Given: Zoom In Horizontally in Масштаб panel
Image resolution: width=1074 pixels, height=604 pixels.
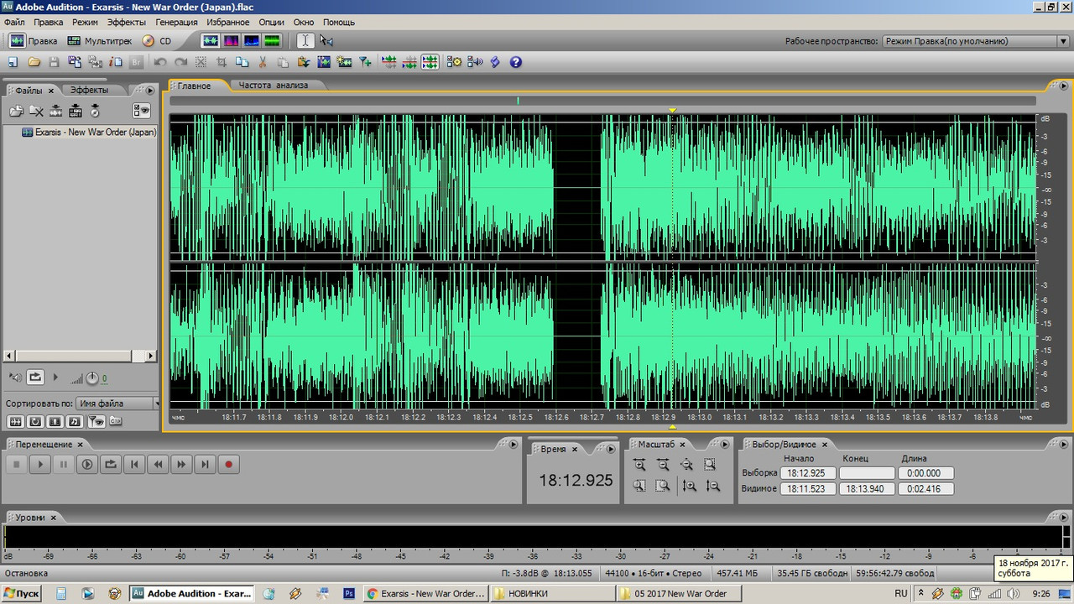Looking at the screenshot, I should 639,465.
